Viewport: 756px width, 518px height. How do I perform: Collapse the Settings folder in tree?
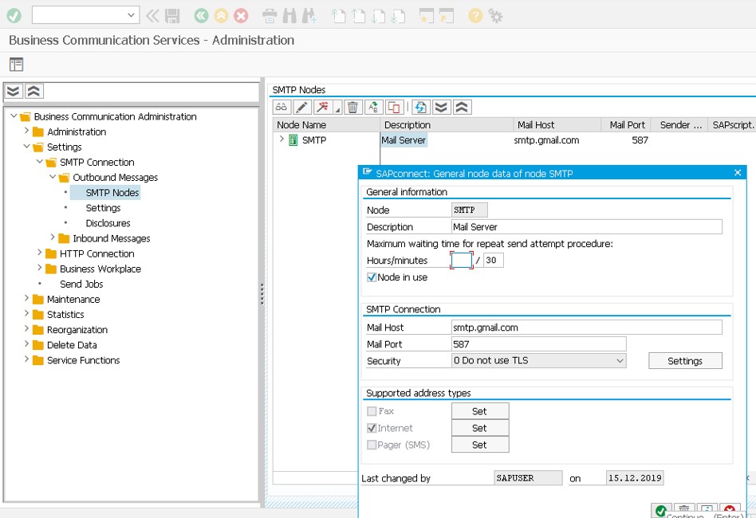[x=27, y=146]
